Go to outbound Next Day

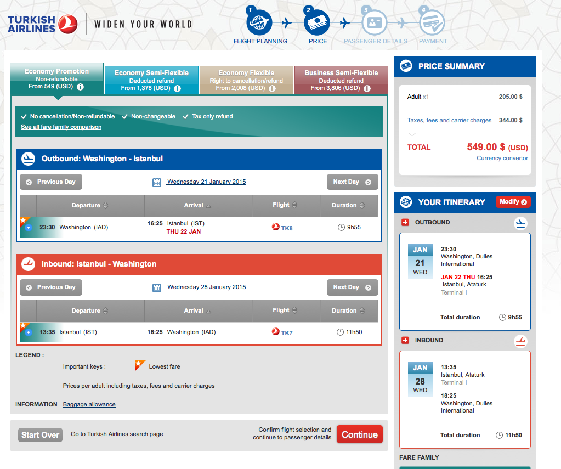tap(353, 182)
